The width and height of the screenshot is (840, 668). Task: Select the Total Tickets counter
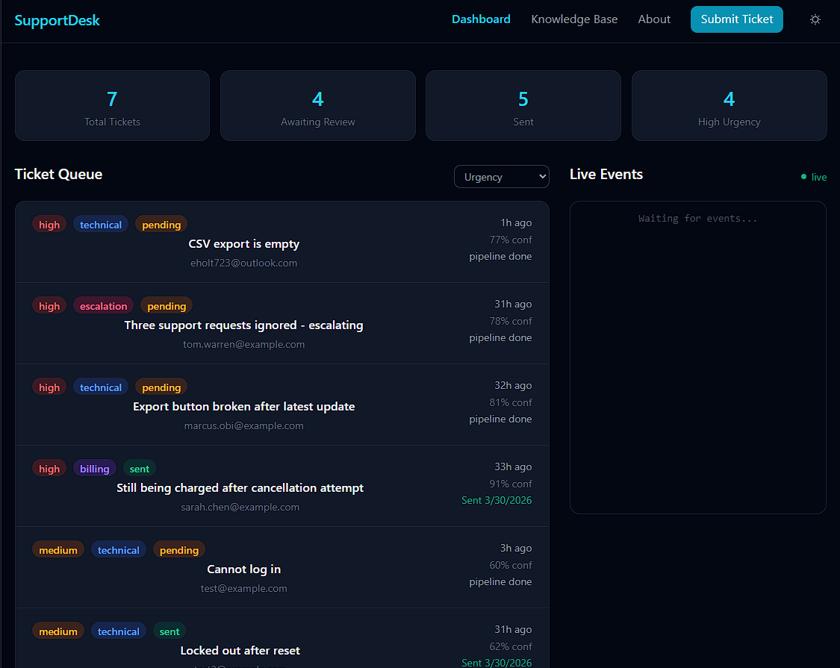(x=112, y=105)
